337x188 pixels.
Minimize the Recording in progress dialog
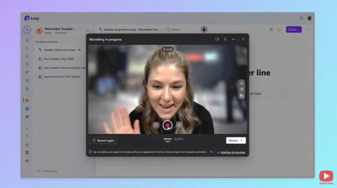point(233,39)
